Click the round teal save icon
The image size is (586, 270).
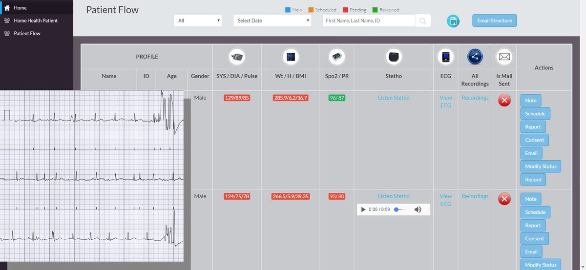pyautogui.click(x=453, y=21)
